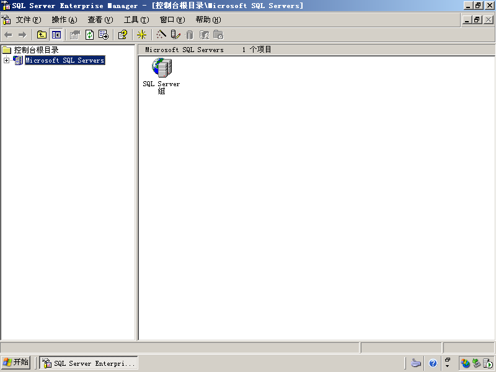Click the '1 个项目' header text
The height and width of the screenshot is (372, 496).
click(x=257, y=50)
